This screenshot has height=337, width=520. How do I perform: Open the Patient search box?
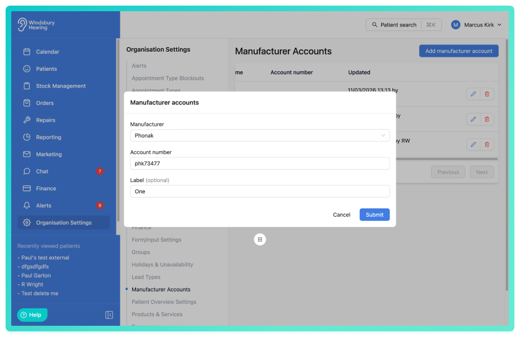[404, 25]
